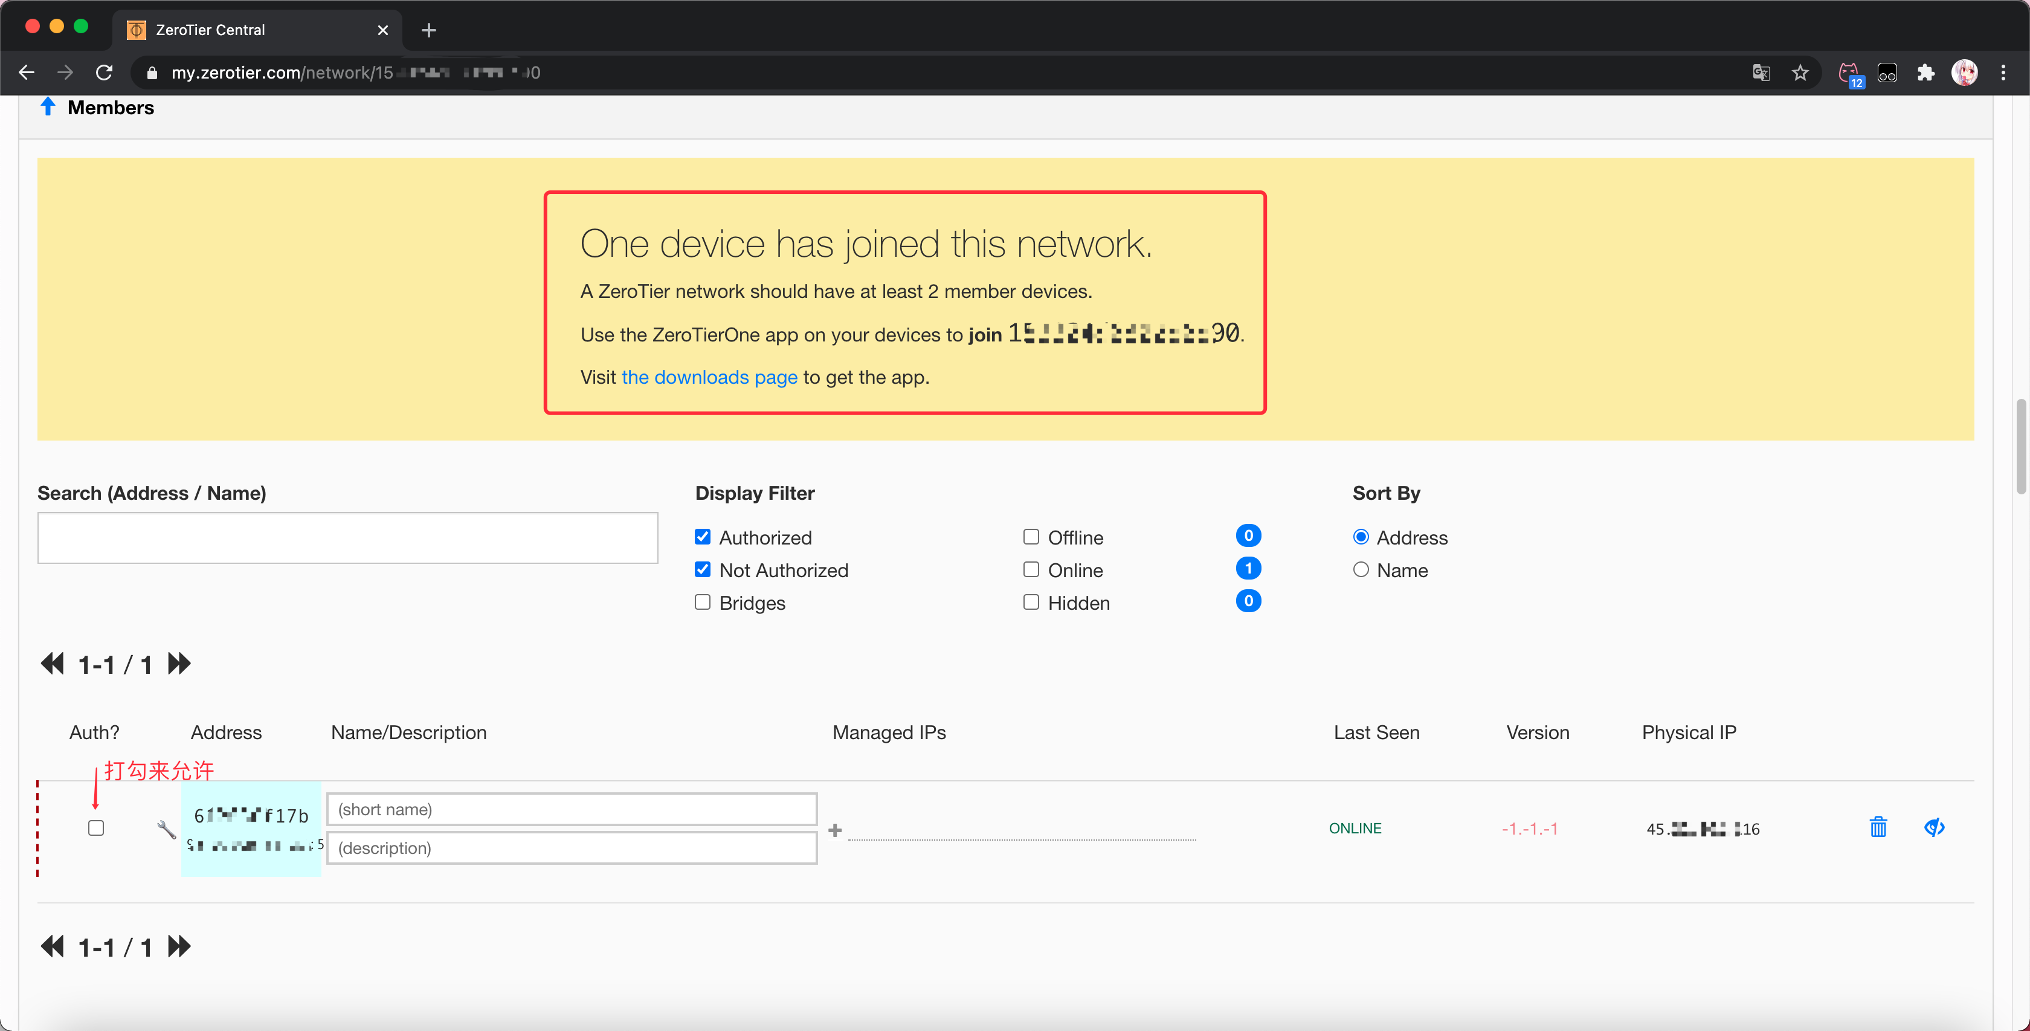Open the browser extensions puzzle icon
This screenshot has height=1031, width=2030.
pyautogui.click(x=1925, y=73)
